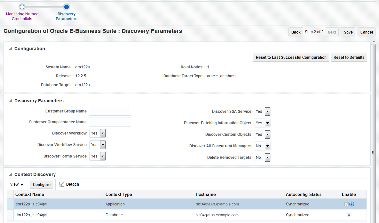The width and height of the screenshot is (379, 223).
Task: Click the Configure button
Action: click(42, 185)
